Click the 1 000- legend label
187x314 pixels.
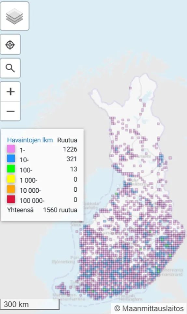[28, 180]
